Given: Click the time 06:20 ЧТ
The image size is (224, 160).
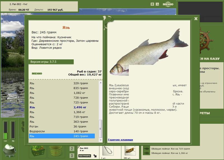Looking at the screenshot, I should [x=24, y=10].
